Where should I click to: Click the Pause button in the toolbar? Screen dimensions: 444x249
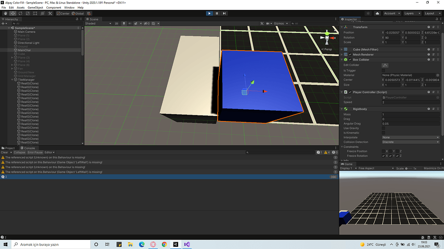[x=217, y=13]
